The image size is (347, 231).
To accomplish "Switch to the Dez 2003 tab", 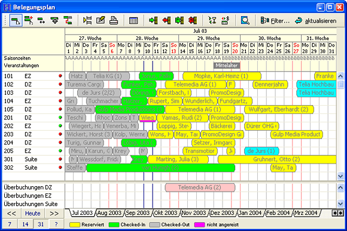I will 222,213.
